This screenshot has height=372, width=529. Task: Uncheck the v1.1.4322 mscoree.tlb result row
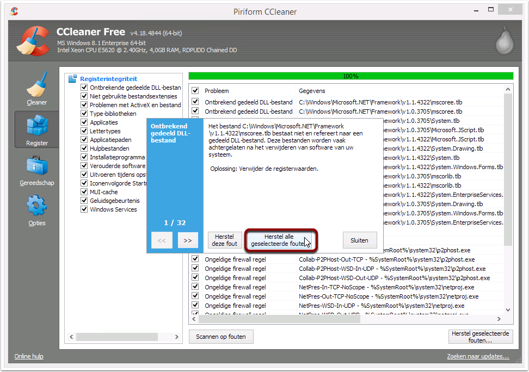click(x=195, y=102)
